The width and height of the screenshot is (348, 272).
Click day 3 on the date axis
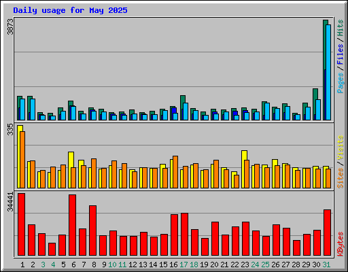point(43,265)
